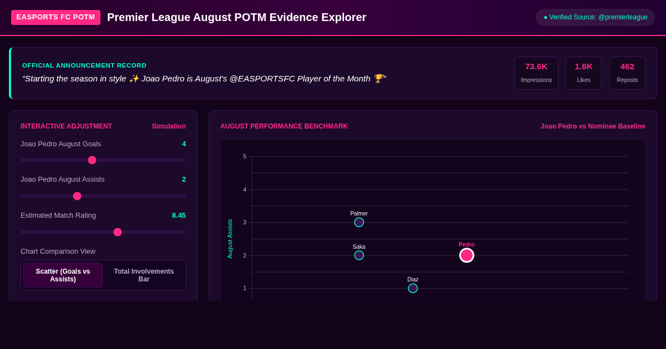666x349 pixels.
Task: Click the Joao Pedro announcement quote text
Action: [x=204, y=79]
